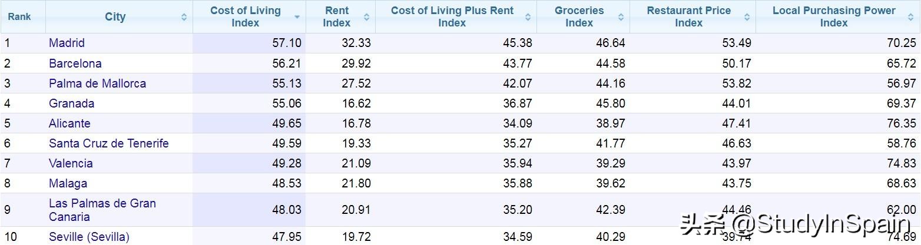Open the Seville (Sevilla) link
The width and height of the screenshot is (921, 245).
tap(89, 237)
